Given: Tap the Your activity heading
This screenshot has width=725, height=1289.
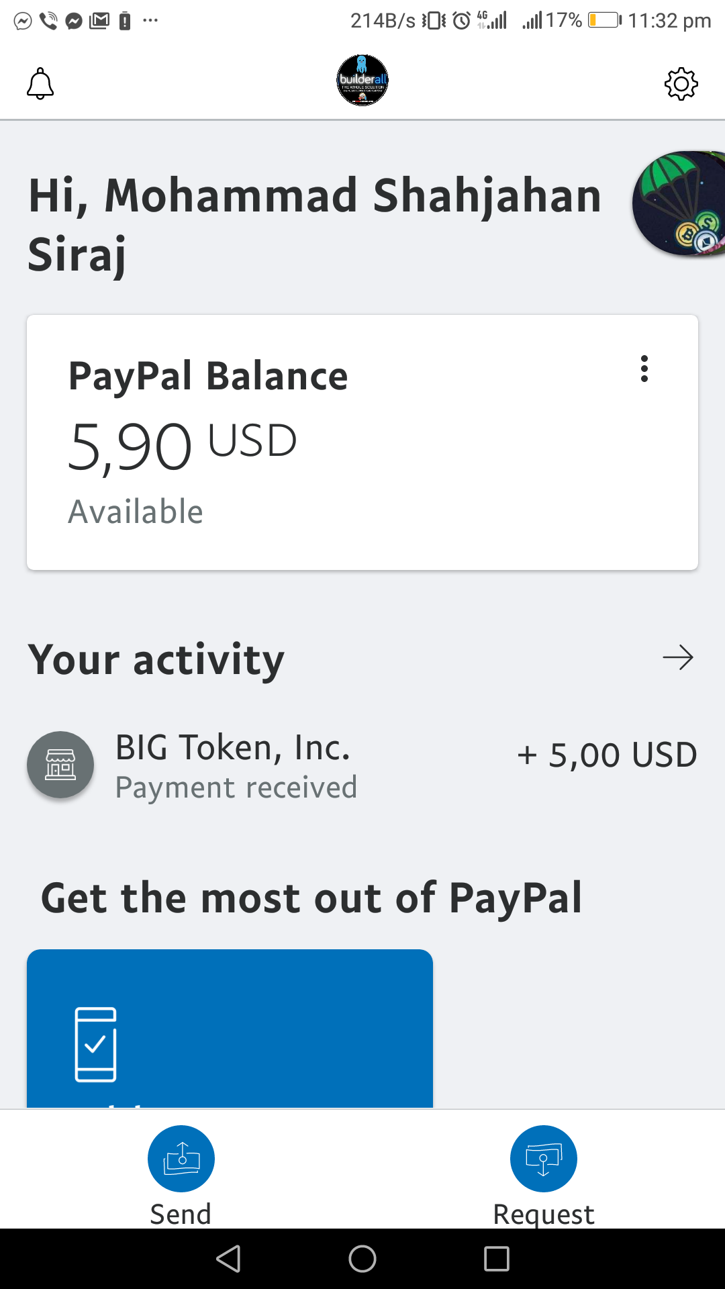Looking at the screenshot, I should click(x=156, y=659).
